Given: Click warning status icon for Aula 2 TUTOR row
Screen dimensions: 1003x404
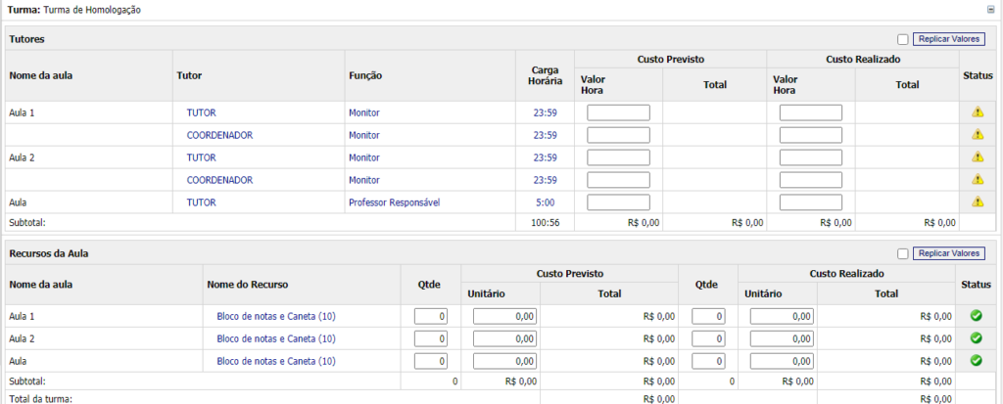Looking at the screenshot, I should [x=977, y=157].
